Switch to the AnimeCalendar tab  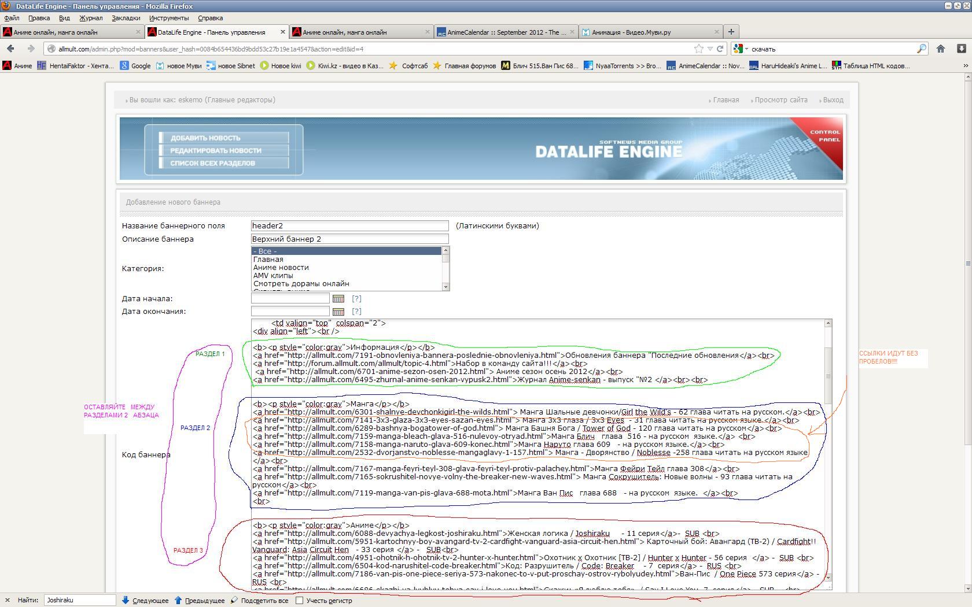[x=506, y=32]
